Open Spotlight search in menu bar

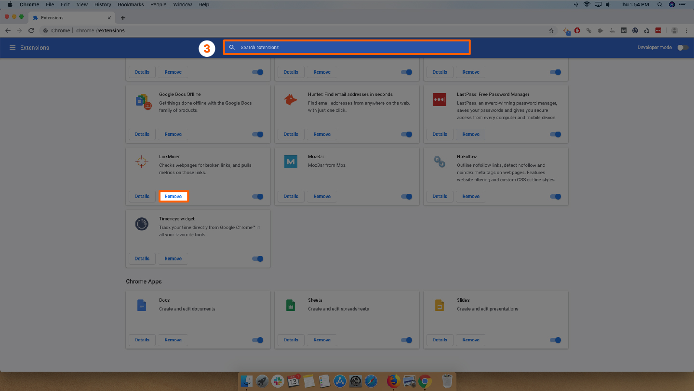pos(660,4)
